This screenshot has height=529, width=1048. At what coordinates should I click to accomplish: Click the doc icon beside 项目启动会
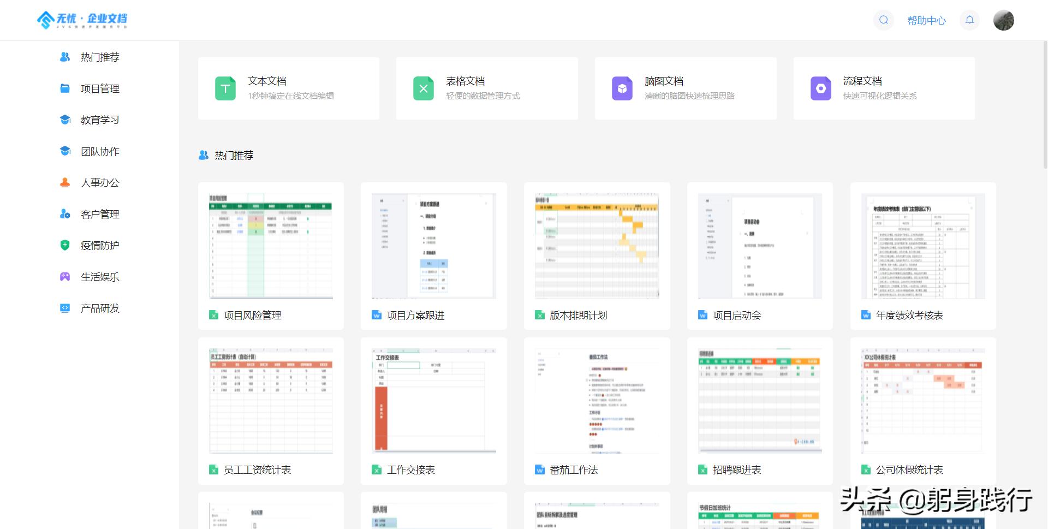tap(703, 315)
